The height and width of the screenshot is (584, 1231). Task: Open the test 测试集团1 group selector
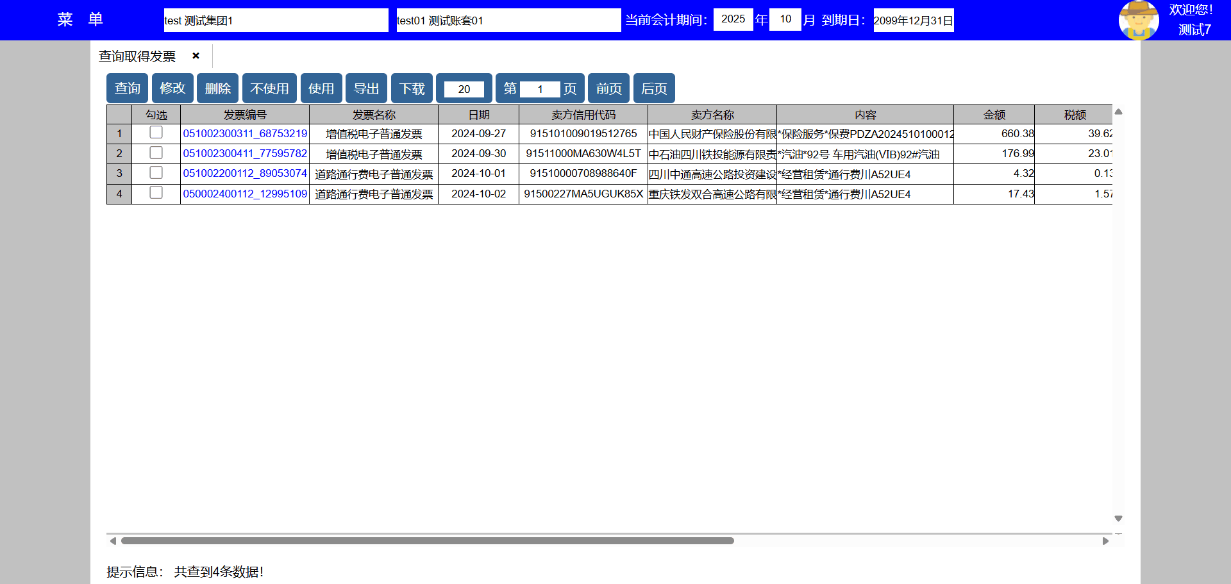(276, 20)
